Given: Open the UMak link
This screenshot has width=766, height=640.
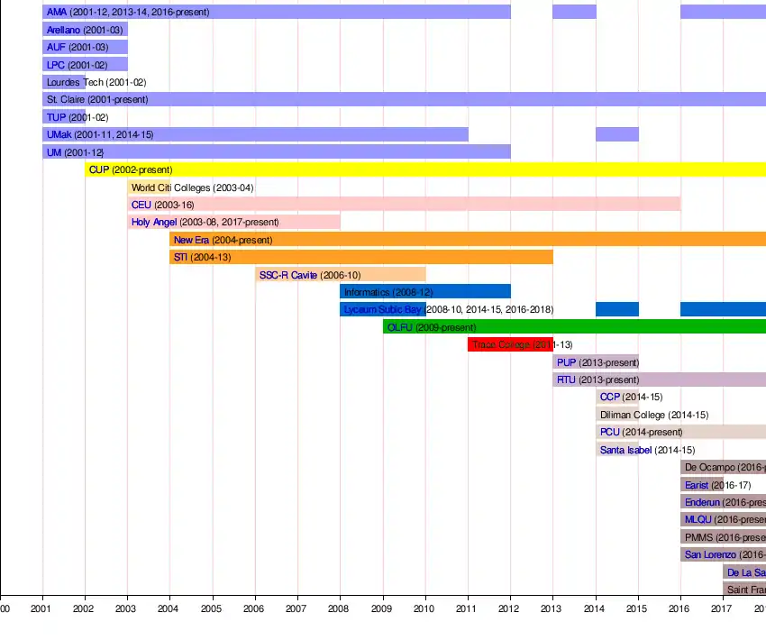Looking at the screenshot, I should pos(59,134).
